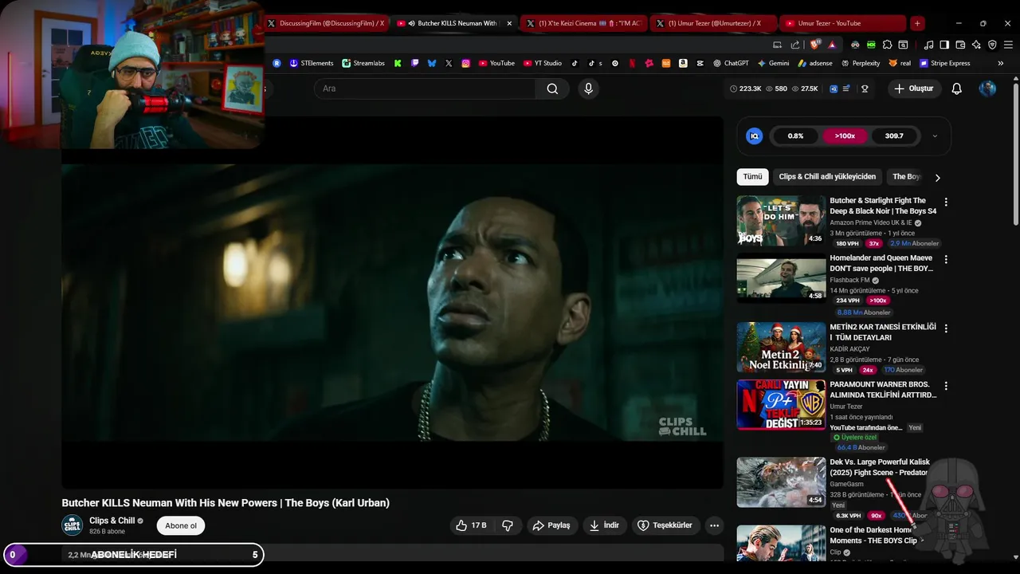Open the account avatar menu
Screen dimensions: 1020x574
click(987, 88)
